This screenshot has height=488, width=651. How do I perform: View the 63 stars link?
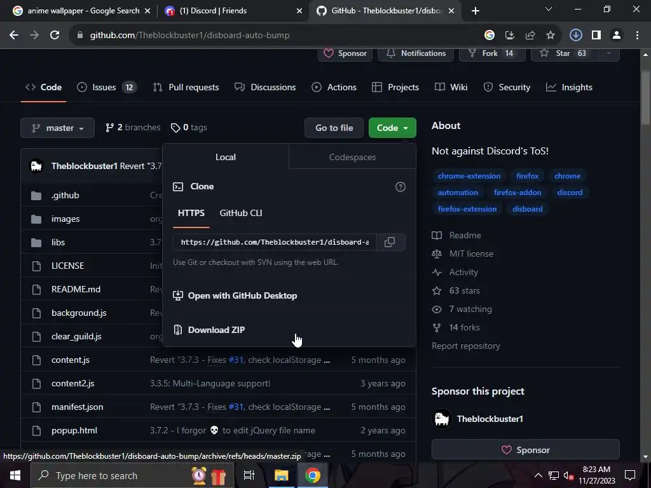pos(456,290)
